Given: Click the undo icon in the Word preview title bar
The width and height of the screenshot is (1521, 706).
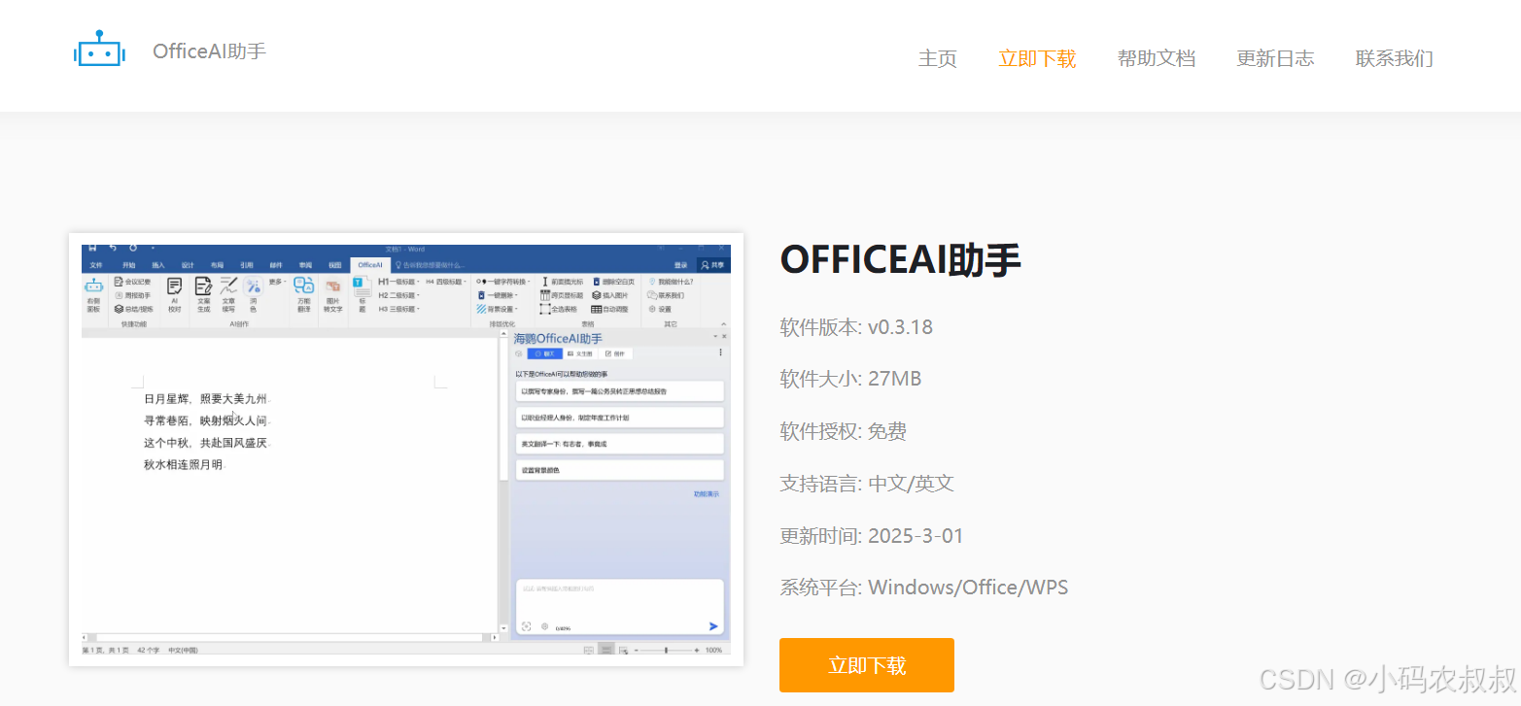Looking at the screenshot, I should coord(113,248).
